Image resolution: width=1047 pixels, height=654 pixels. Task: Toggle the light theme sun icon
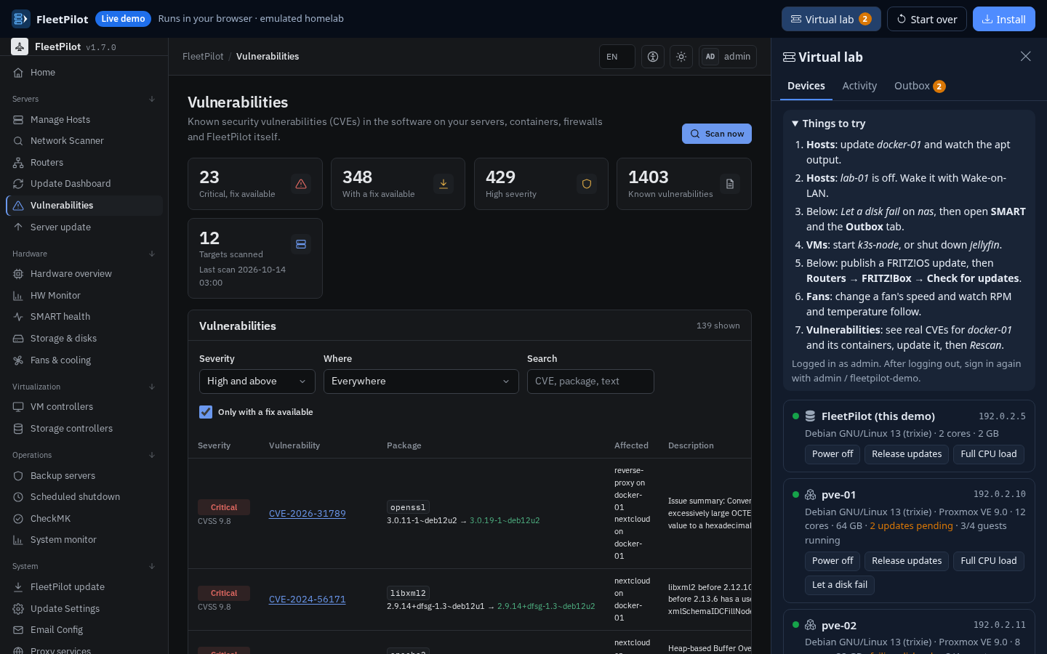click(681, 57)
